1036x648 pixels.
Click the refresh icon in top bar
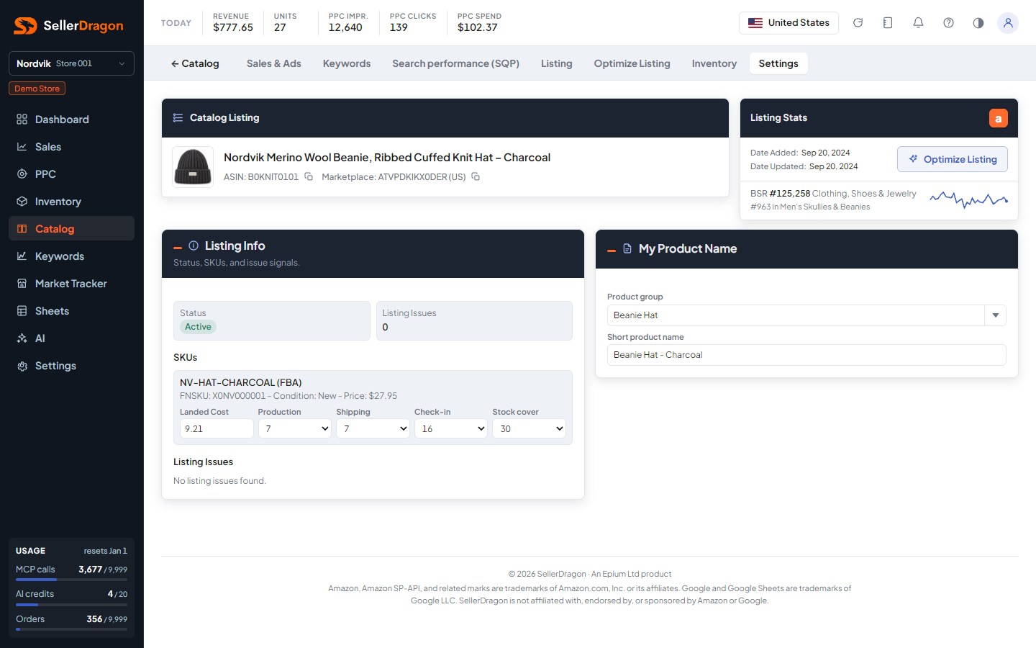[x=858, y=23]
